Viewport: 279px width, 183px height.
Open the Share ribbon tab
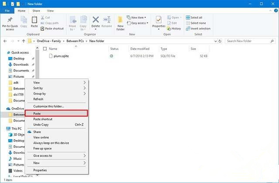(x=37, y=10)
